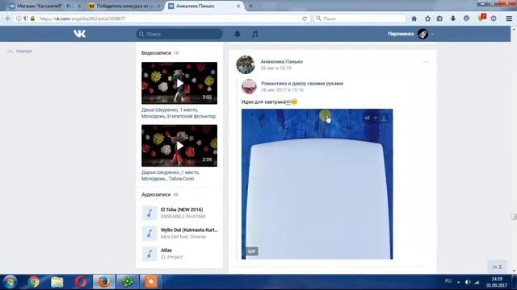This screenshot has width=517, height=290.
Task: Play the Wylin Out track icon
Action: click(x=149, y=233)
